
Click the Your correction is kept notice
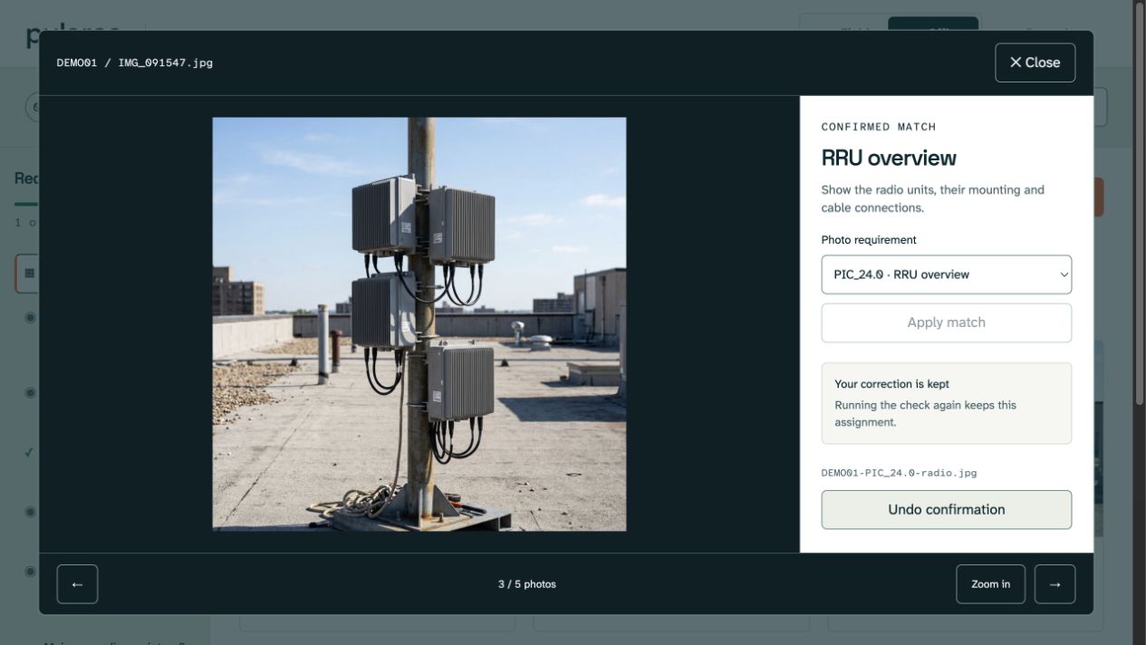coord(946,403)
